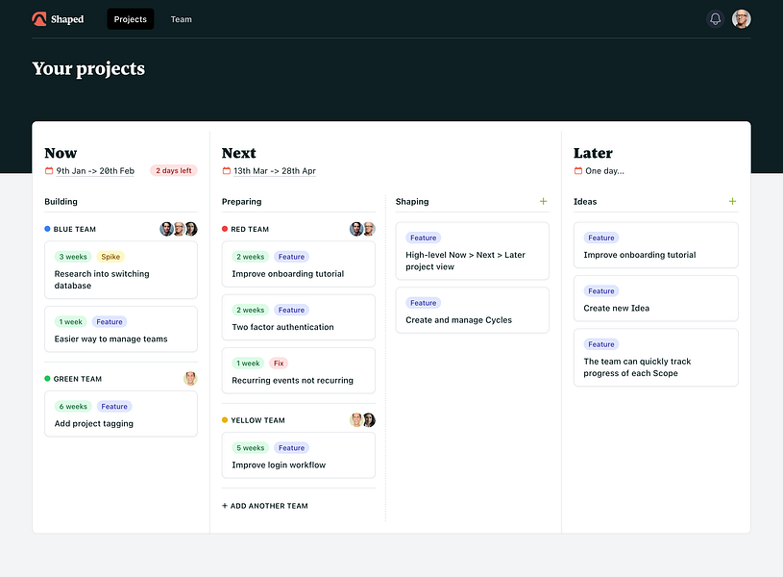
Task: Add a card with Shaping plus icon
Action: (x=544, y=201)
